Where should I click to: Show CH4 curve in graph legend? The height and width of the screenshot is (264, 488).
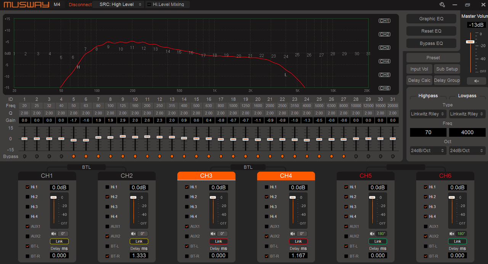coord(384,61)
